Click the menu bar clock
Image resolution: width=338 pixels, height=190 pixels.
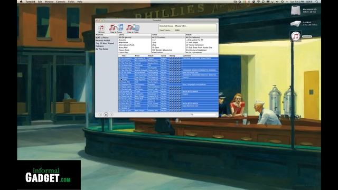[x=297, y=2]
